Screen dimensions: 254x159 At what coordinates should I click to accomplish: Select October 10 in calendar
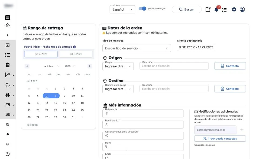point(73,96)
